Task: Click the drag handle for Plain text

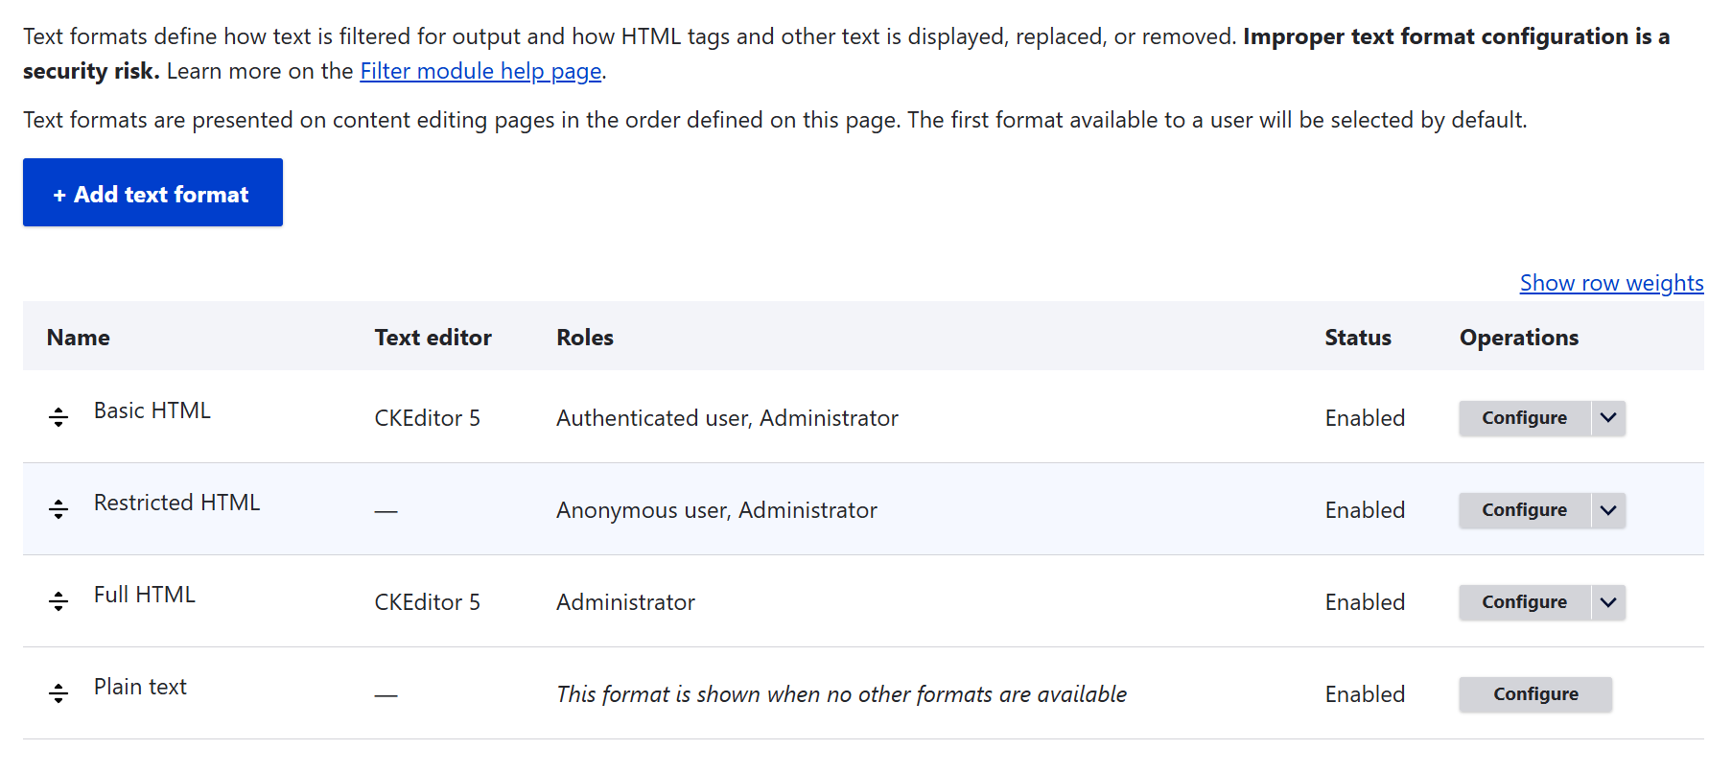Action: tap(59, 693)
